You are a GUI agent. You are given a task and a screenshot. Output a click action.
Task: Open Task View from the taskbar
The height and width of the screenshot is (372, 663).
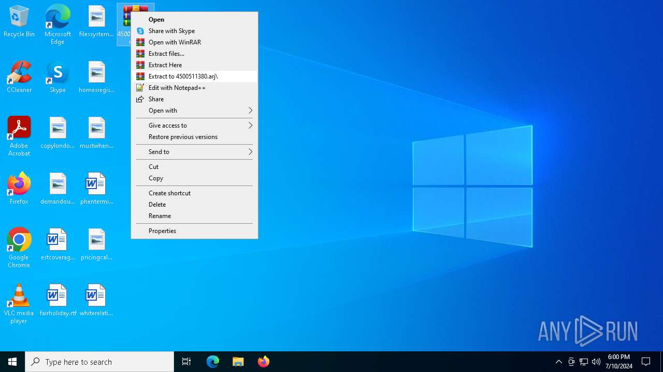pos(186,362)
